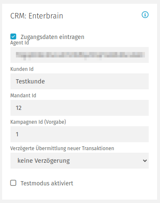Click into the Kunden Id input field
This screenshot has width=160, height=203.
point(80,81)
